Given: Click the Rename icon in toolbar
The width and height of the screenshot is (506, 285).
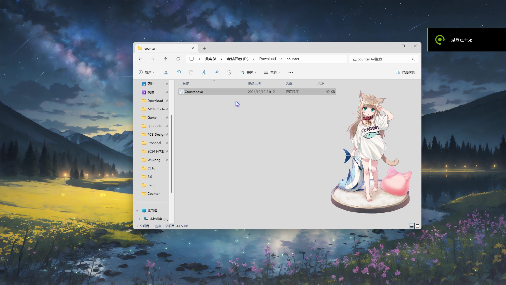Looking at the screenshot, I should click(x=204, y=72).
